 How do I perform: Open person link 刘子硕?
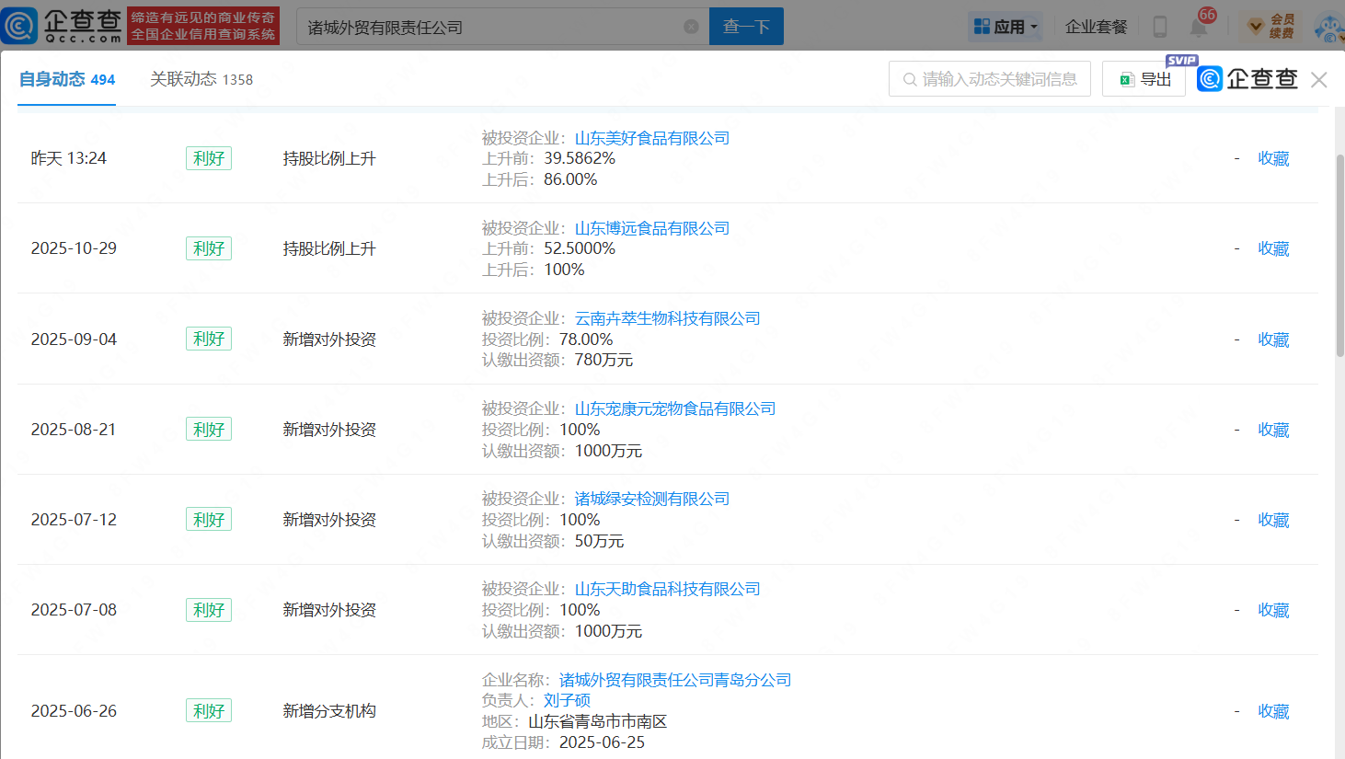pyautogui.click(x=567, y=700)
